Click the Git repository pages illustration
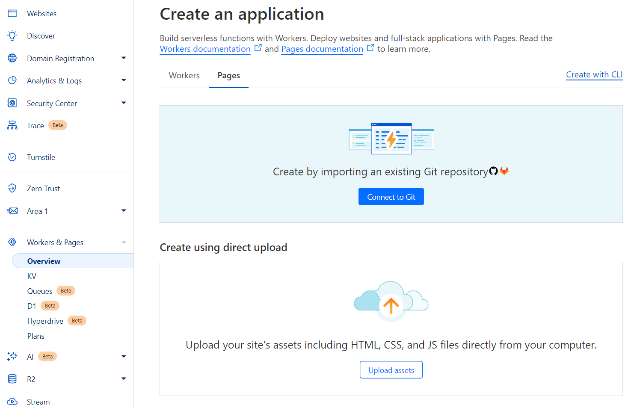Screen dimensions: 643x408 click(391, 139)
